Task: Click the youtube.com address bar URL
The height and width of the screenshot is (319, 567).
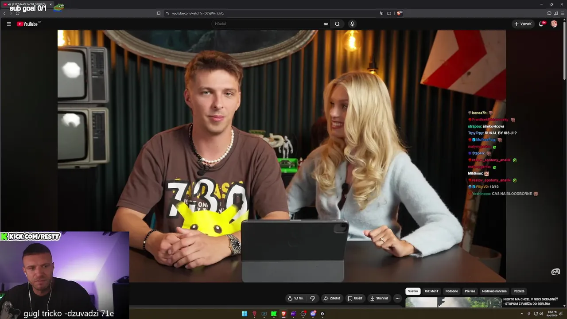Action: click(x=198, y=13)
